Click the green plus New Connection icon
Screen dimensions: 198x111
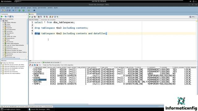2,16
